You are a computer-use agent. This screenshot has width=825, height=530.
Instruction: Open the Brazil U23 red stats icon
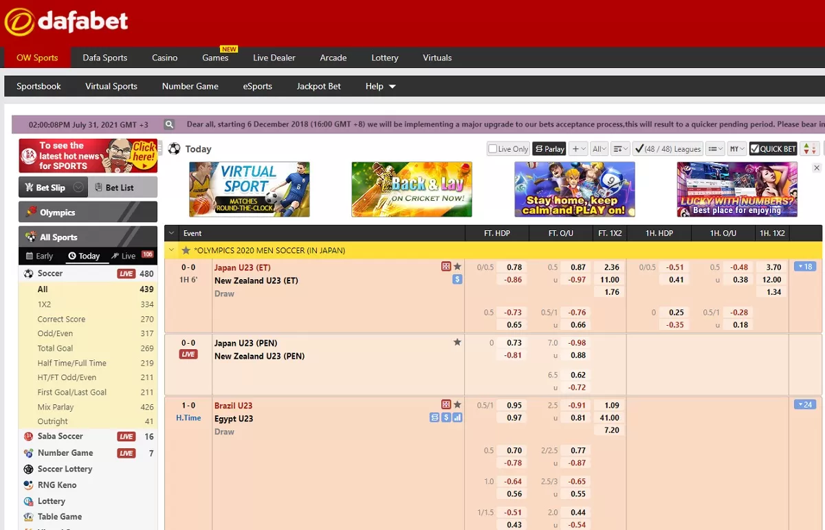click(x=446, y=405)
